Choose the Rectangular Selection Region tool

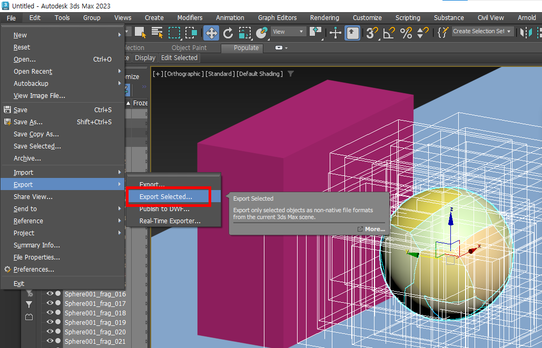174,33
